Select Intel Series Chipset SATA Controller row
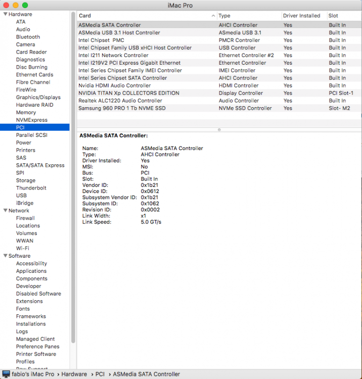362x379 pixels. point(219,78)
